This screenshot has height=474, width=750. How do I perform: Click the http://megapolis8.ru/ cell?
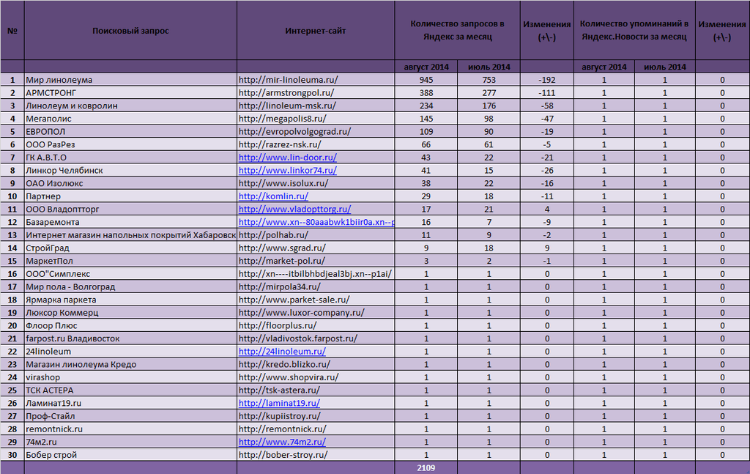tap(316, 119)
